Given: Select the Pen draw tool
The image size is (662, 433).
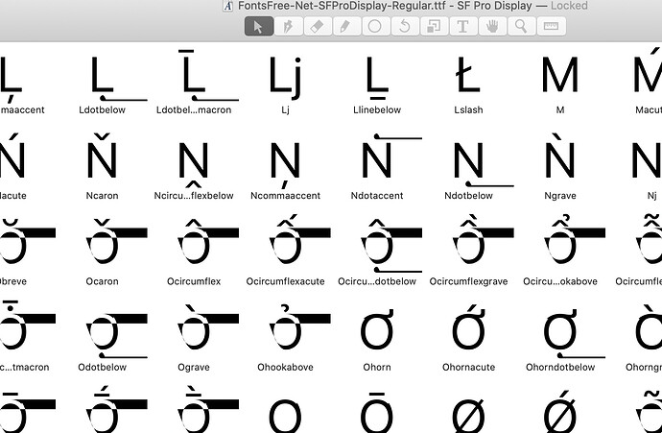Looking at the screenshot, I should [289, 27].
